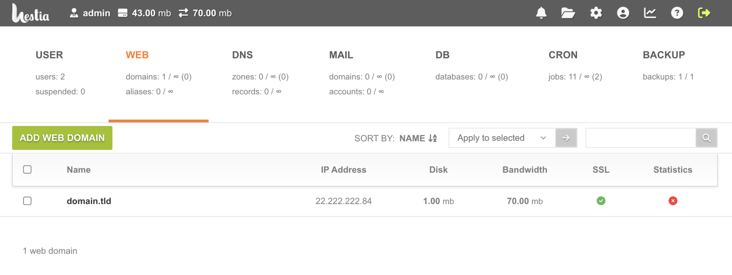Open the notifications bell icon
Screen dimensions: 732x275
pos(541,13)
